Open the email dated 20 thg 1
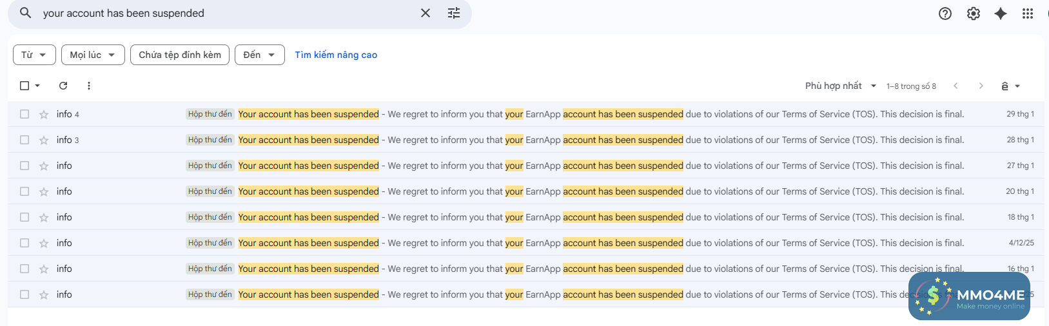1049x326 pixels. (x=525, y=191)
